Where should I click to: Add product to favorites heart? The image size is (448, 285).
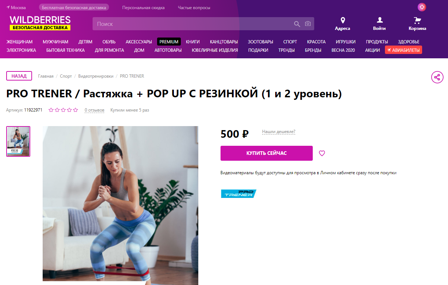point(322,153)
